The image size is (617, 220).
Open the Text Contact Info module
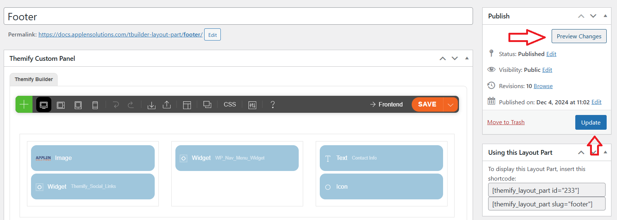pyautogui.click(x=381, y=158)
